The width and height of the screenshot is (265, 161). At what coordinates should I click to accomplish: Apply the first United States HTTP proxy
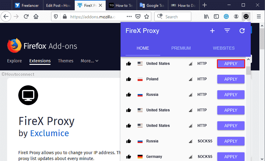tap(231, 64)
